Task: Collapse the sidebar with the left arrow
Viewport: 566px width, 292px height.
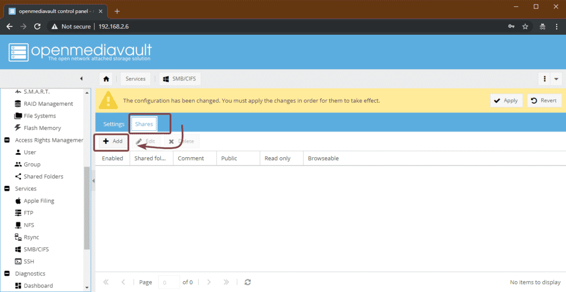Action: [x=81, y=79]
